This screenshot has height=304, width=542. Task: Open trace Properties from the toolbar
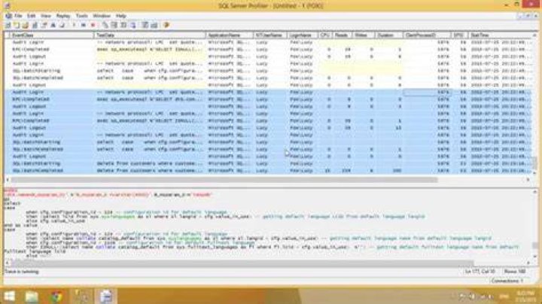coord(44,26)
